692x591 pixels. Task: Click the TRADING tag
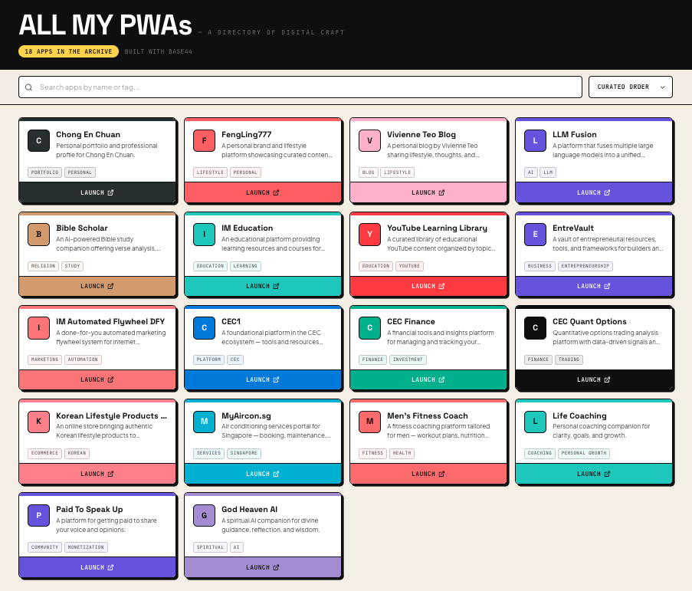pos(569,360)
